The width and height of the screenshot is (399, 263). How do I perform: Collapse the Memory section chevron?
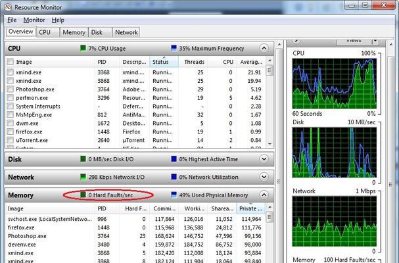click(264, 195)
